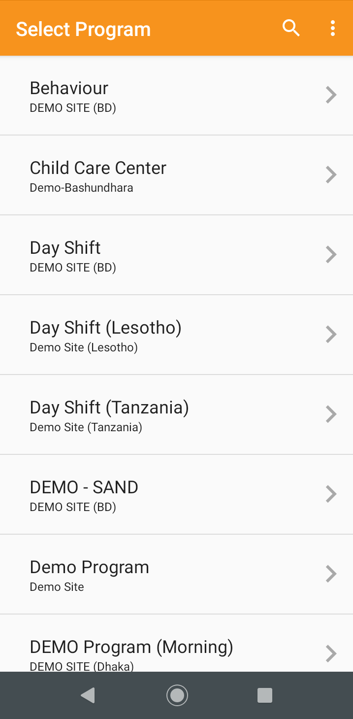Image resolution: width=353 pixels, height=719 pixels.
Task: Open the three-dot overflow menu
Action: point(333,29)
